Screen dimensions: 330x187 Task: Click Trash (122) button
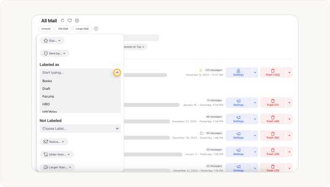click(273, 72)
